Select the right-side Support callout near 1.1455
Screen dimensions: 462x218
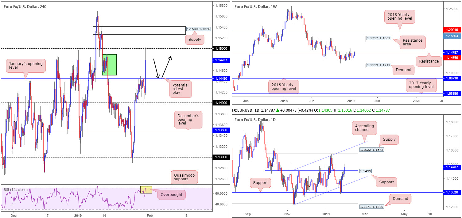[x=386, y=182]
